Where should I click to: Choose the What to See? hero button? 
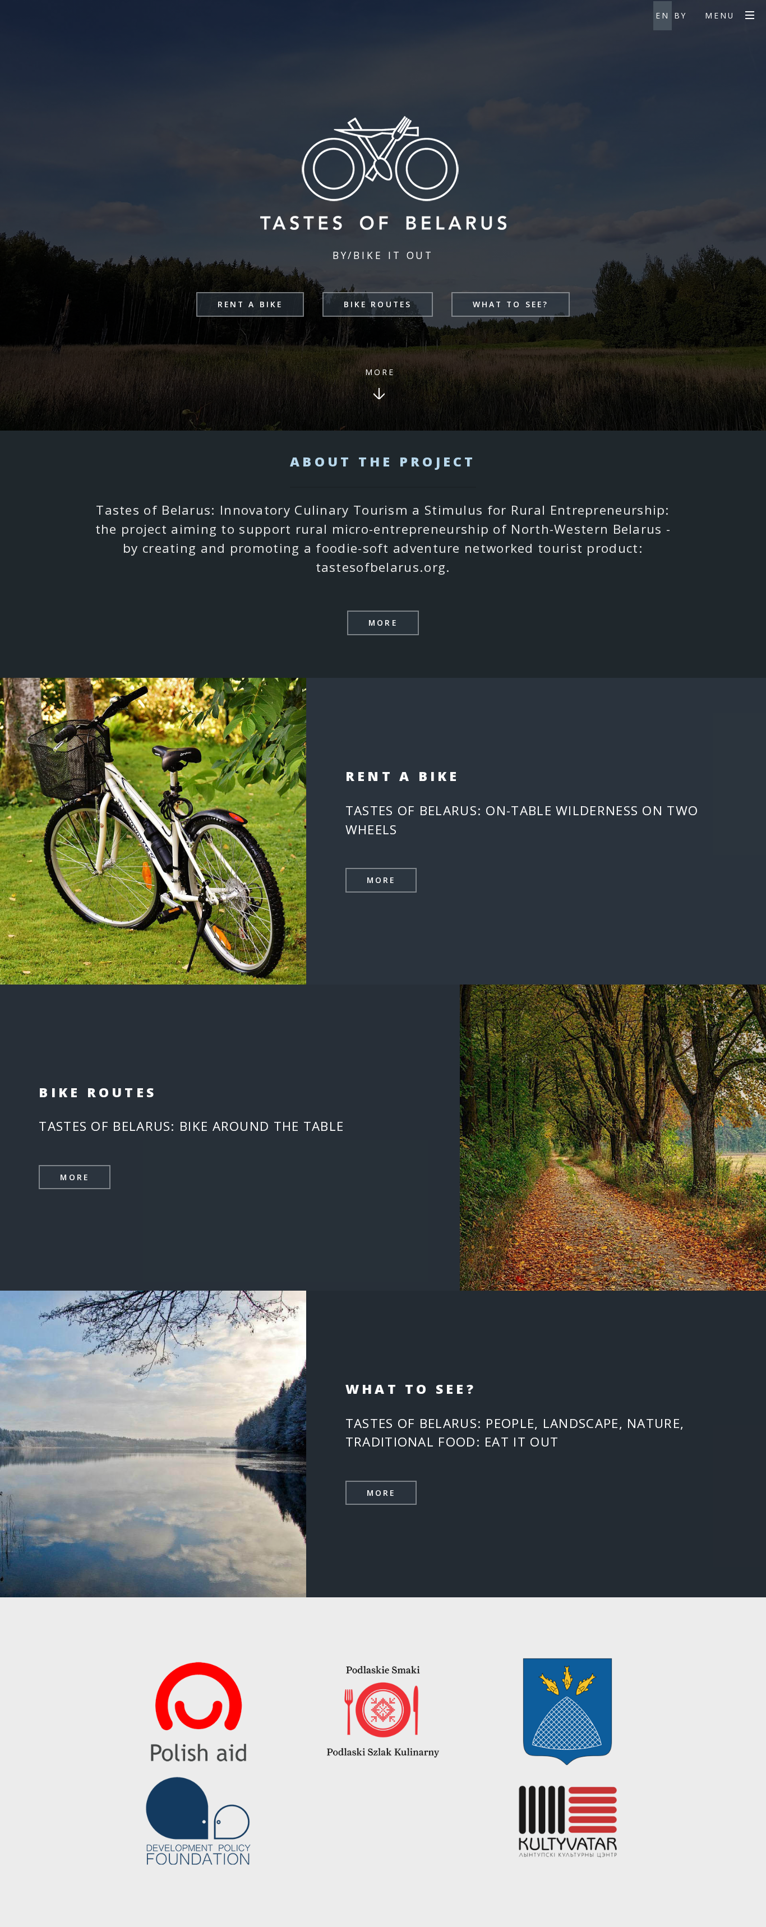point(510,304)
